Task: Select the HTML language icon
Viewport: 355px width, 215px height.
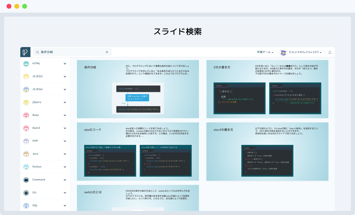Action: tap(26, 63)
